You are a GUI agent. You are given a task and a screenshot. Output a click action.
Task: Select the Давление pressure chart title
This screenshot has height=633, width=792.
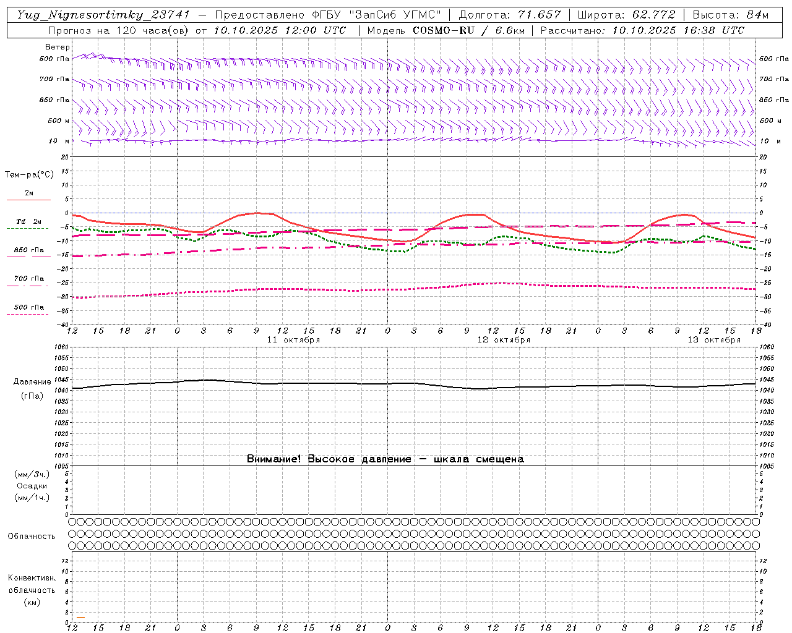[32, 382]
